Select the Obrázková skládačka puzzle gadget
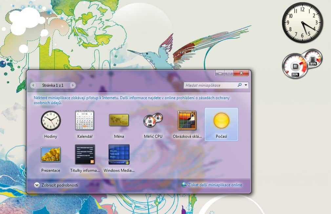This screenshot has width=331, height=214. pos(187,120)
